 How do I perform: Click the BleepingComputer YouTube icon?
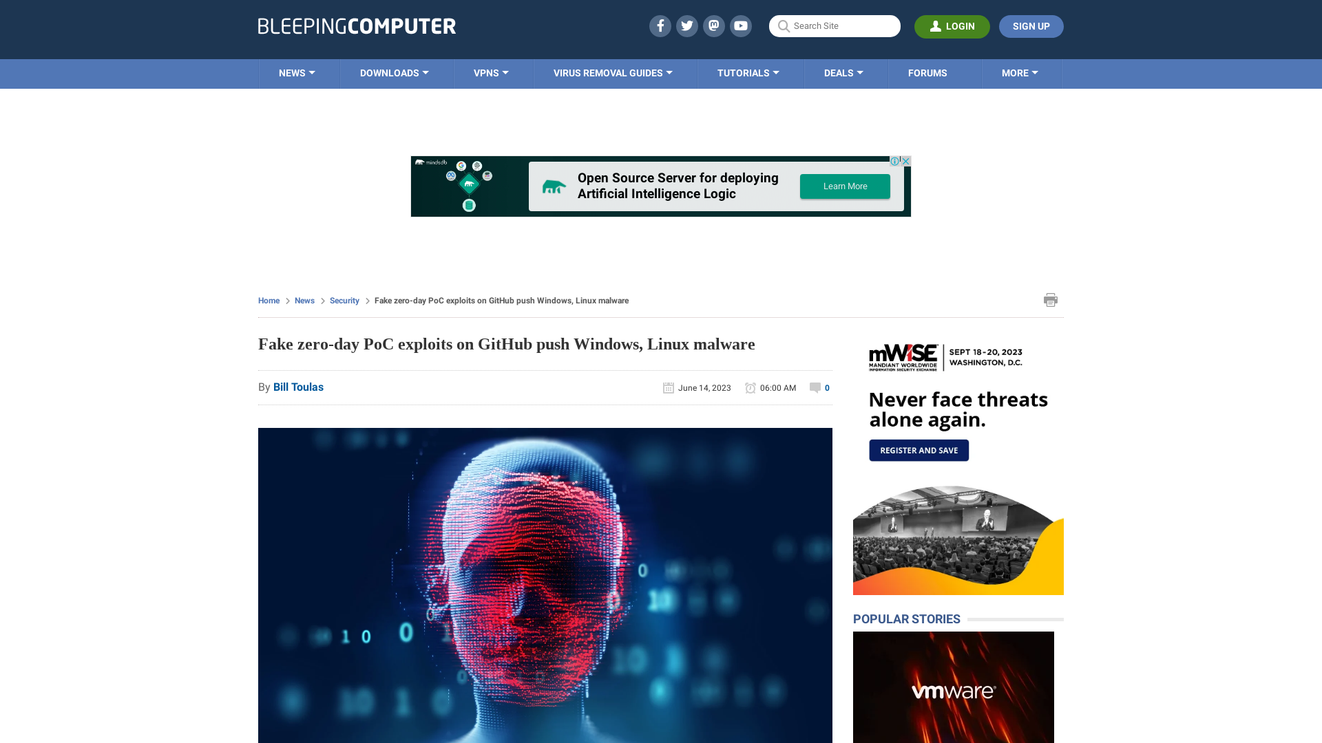tap(741, 25)
